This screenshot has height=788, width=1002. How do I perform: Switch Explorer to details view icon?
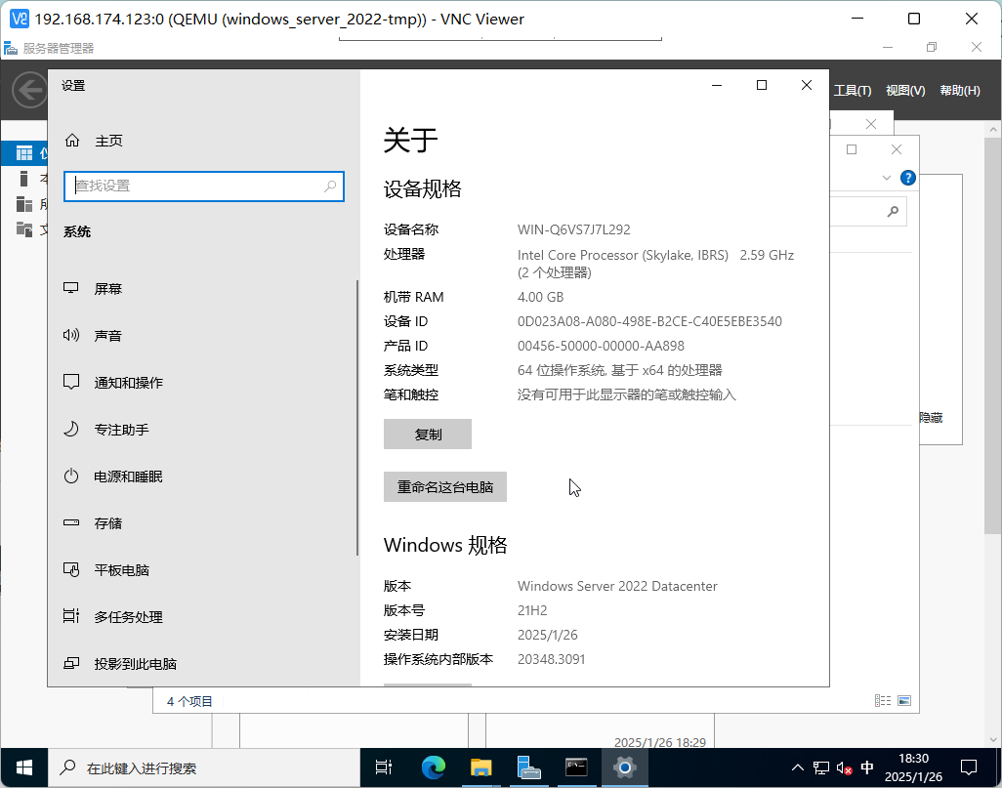pyautogui.click(x=883, y=700)
